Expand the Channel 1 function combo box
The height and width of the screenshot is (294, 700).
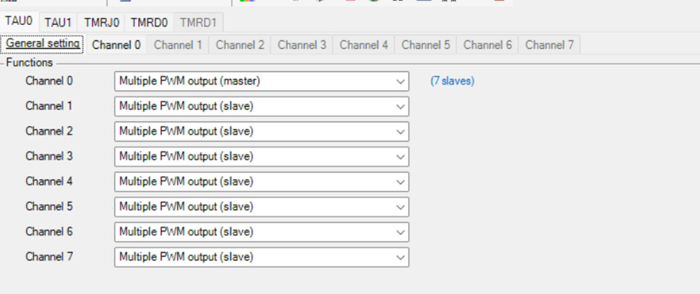click(x=261, y=107)
